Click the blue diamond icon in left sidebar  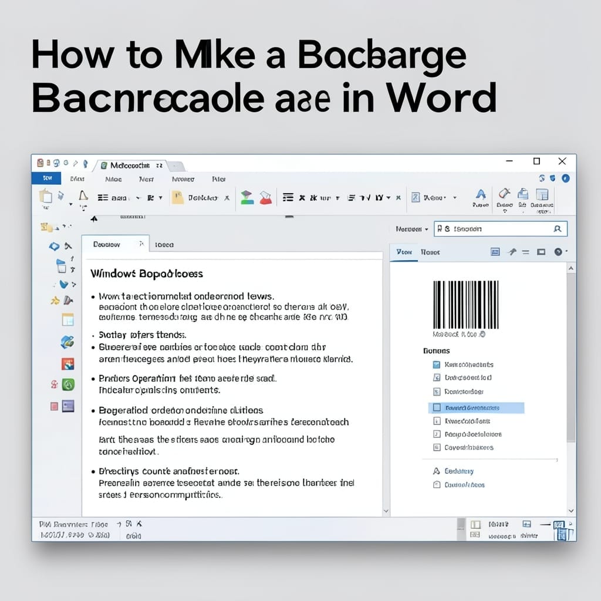[x=54, y=247]
